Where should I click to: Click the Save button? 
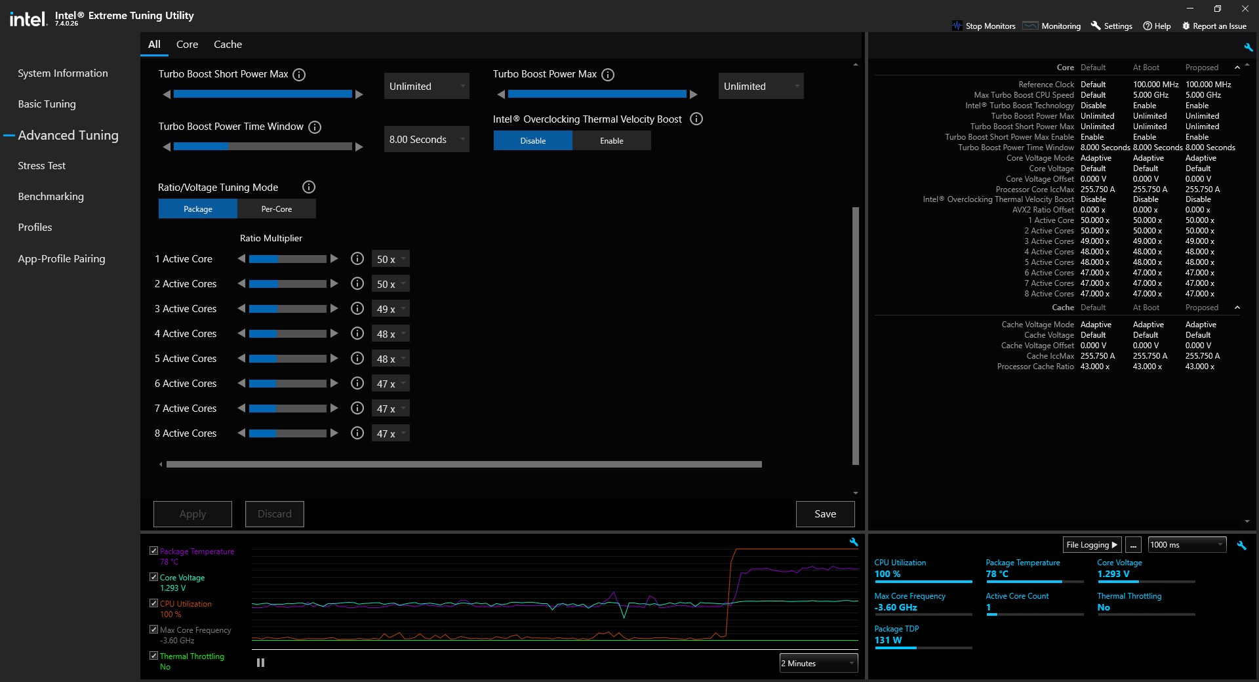tap(826, 514)
